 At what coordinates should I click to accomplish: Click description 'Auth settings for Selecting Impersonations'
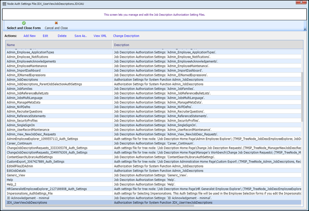[207, 194]
